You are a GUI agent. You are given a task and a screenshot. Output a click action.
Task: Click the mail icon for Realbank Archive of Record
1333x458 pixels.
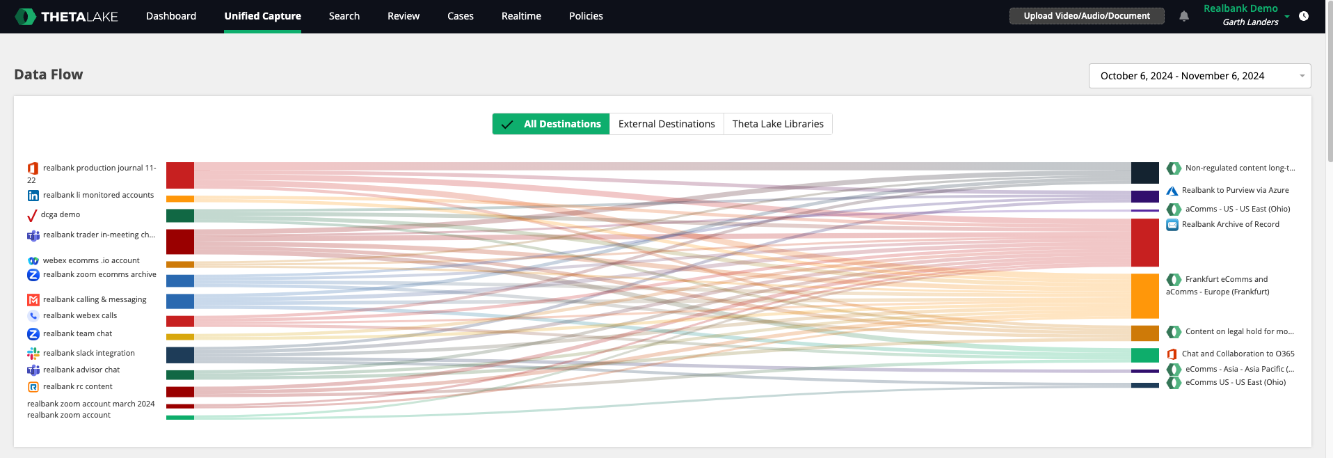(1172, 225)
